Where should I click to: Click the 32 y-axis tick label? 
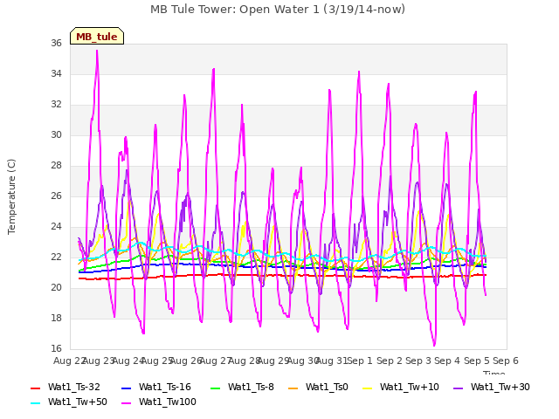pyautogui.click(x=56, y=105)
